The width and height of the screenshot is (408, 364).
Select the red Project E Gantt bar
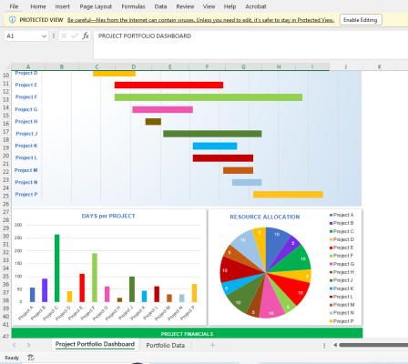168,85
